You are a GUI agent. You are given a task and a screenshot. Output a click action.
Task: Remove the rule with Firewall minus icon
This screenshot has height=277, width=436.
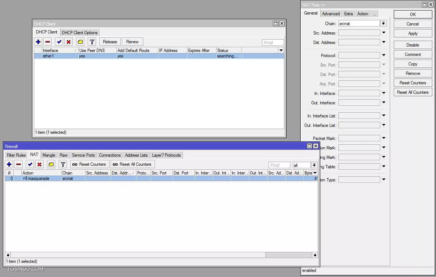point(19,164)
